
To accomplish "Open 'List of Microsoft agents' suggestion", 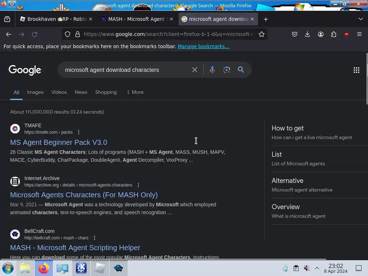I will pyautogui.click(x=319, y=159).
